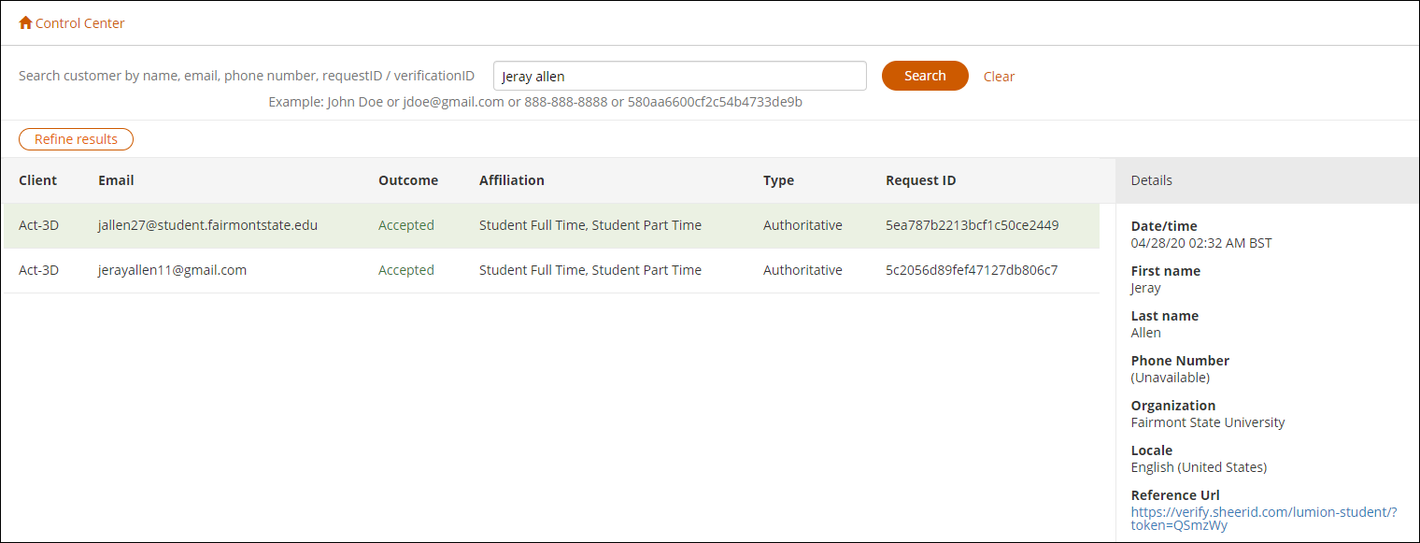Click the Affiliation column header
The width and height of the screenshot is (1420, 543).
pos(511,180)
